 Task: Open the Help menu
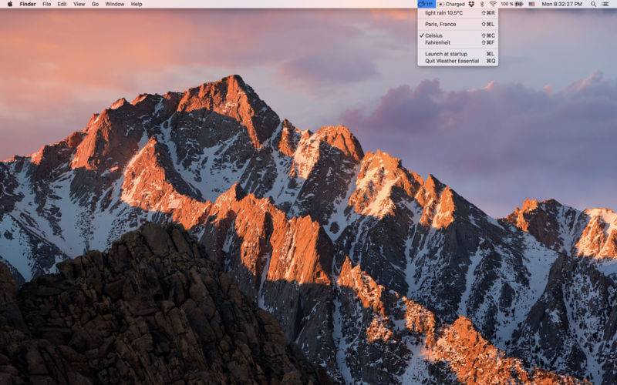(137, 4)
